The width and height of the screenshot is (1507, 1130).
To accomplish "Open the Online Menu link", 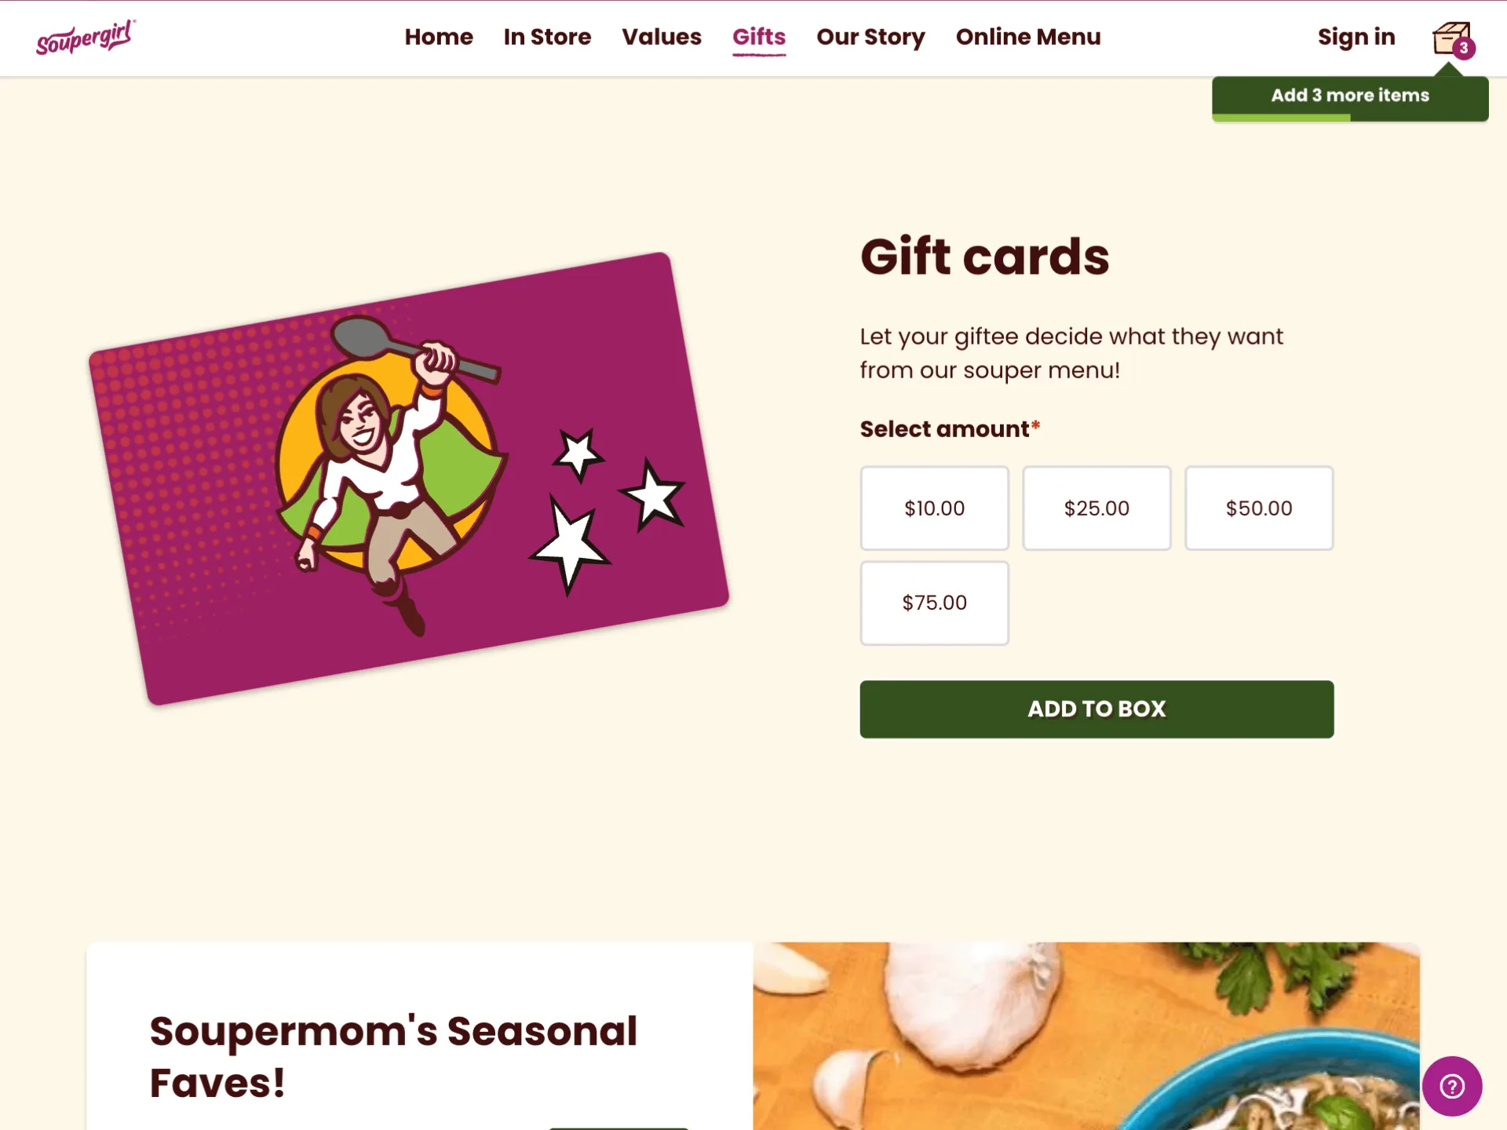I will coord(1028,37).
